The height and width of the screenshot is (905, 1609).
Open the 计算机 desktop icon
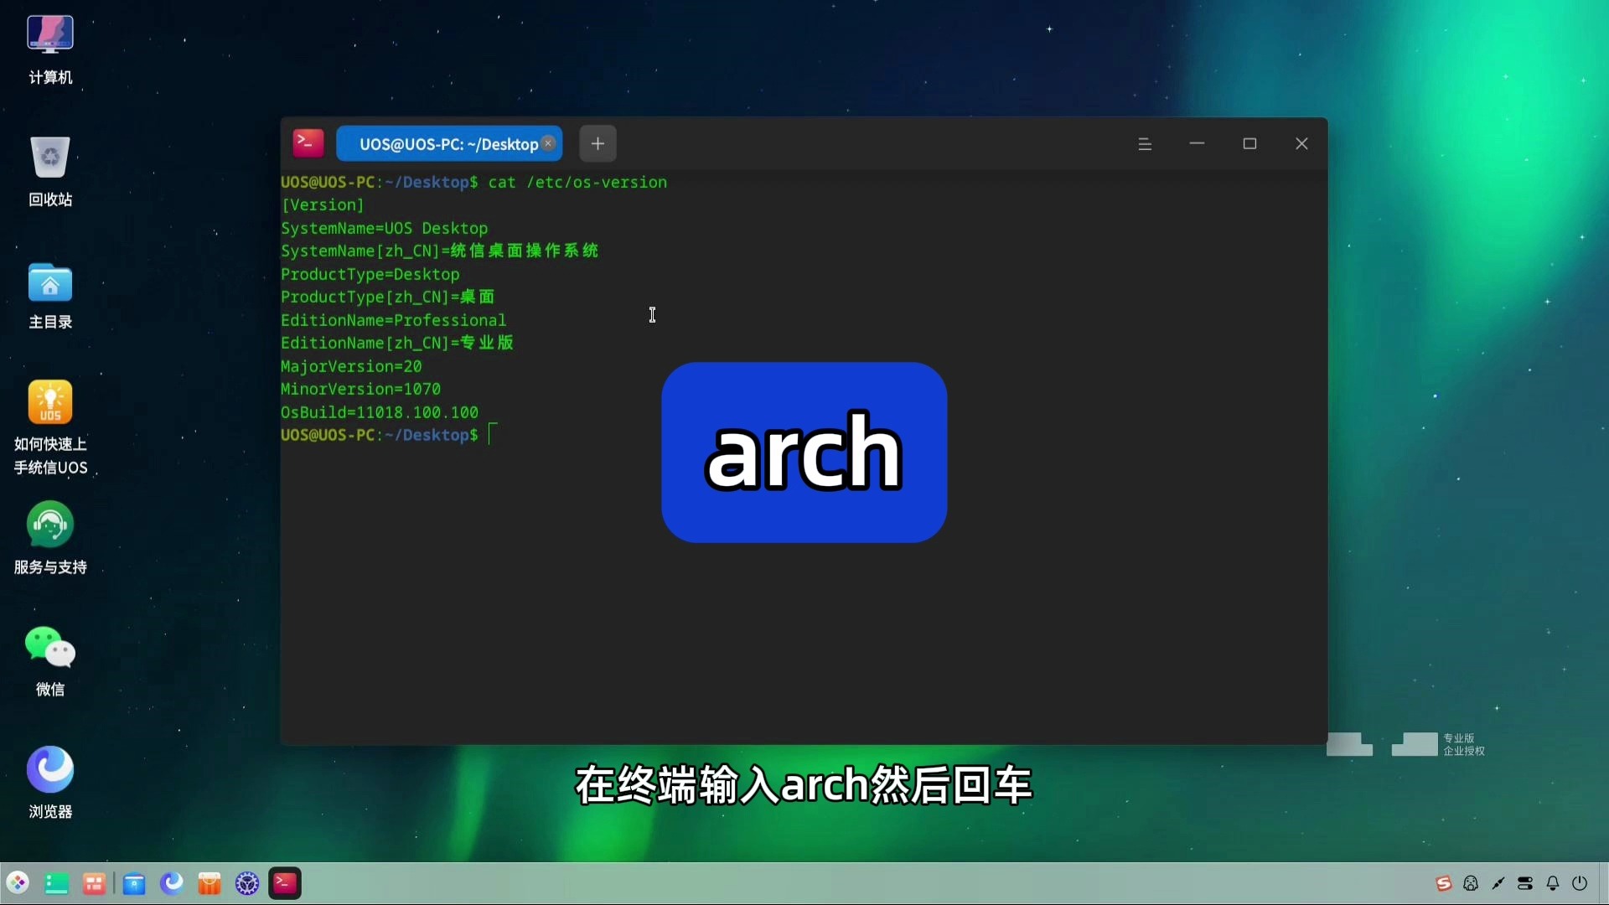[x=50, y=50]
